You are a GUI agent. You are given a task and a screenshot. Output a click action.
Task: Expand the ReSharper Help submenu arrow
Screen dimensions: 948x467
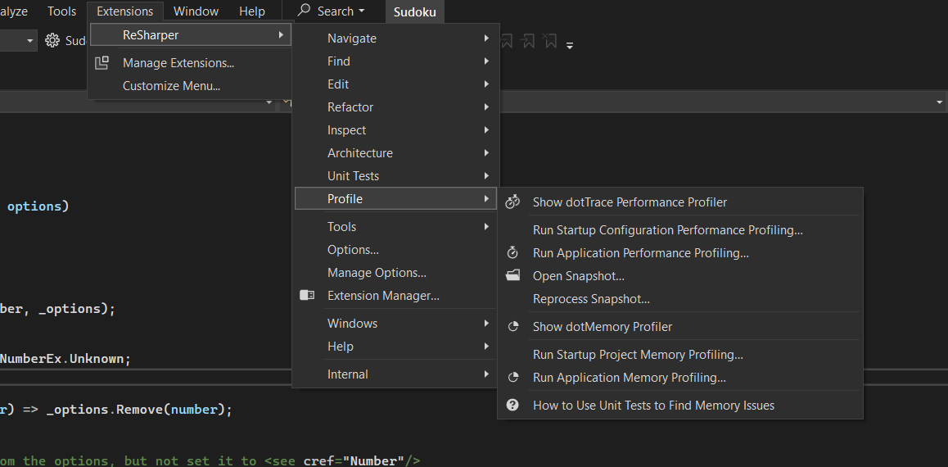click(486, 347)
